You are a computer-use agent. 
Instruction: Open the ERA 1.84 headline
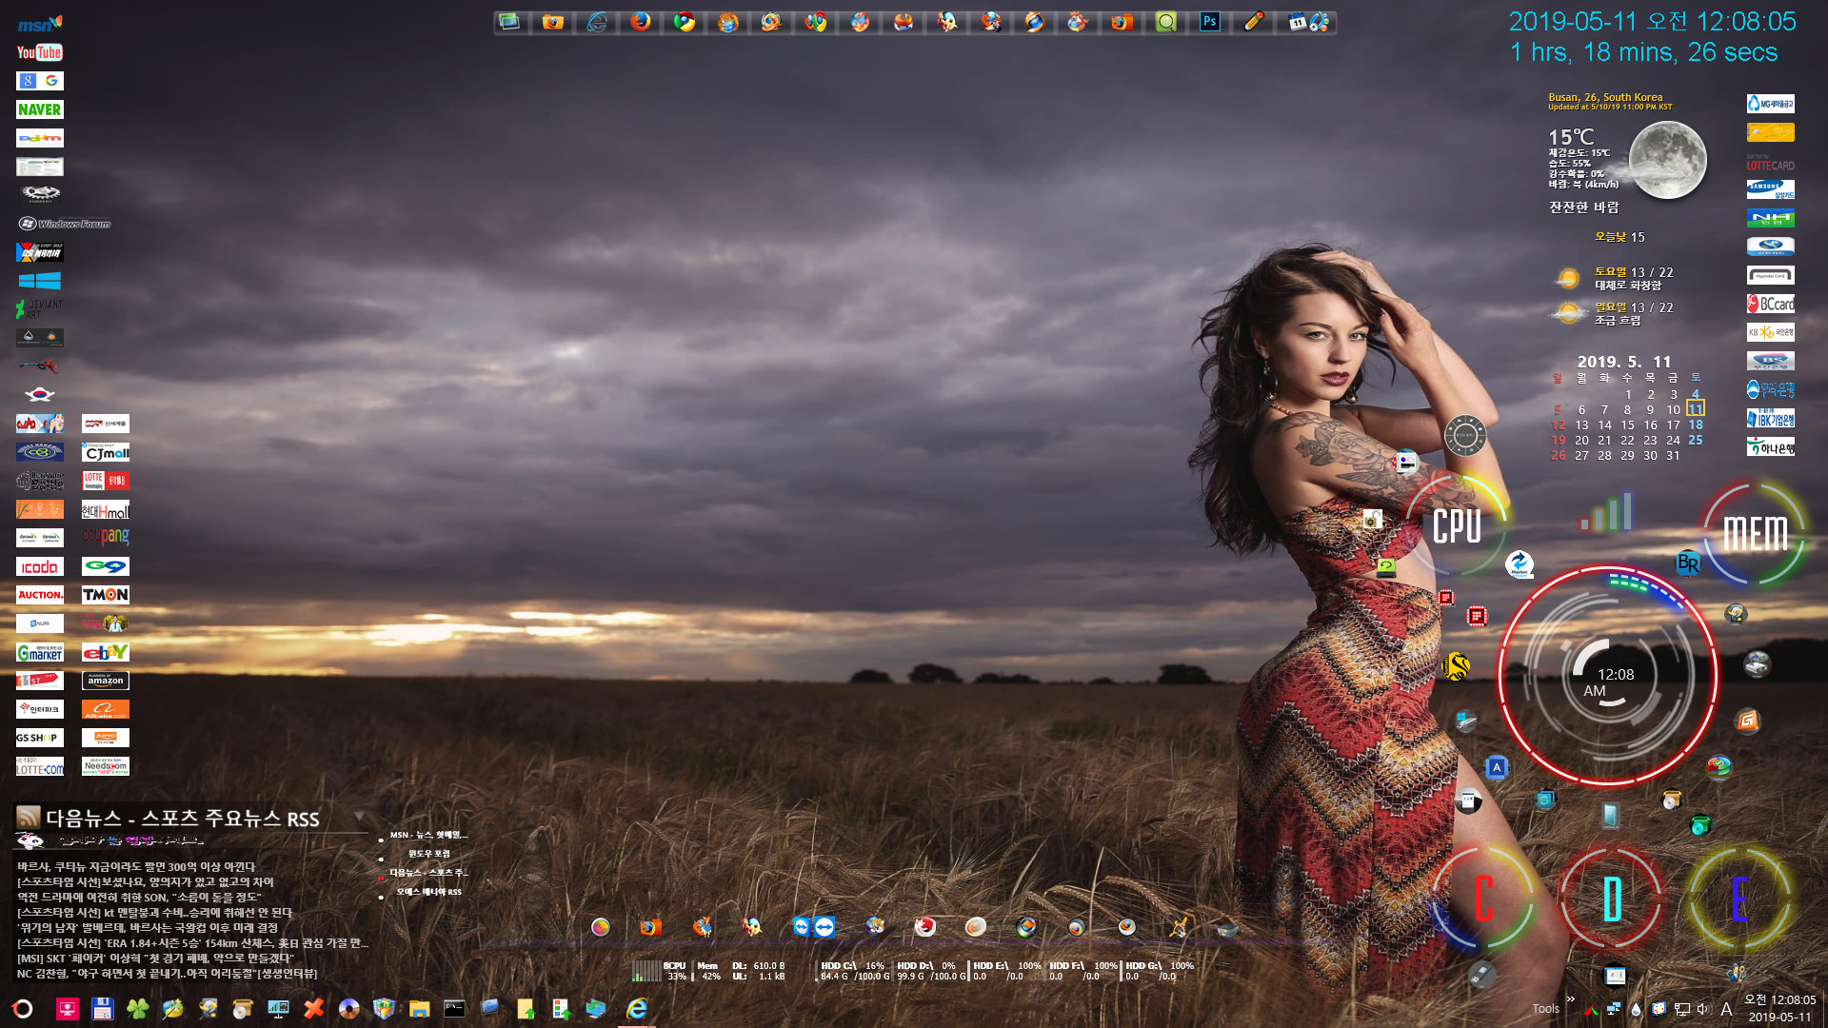click(x=192, y=943)
